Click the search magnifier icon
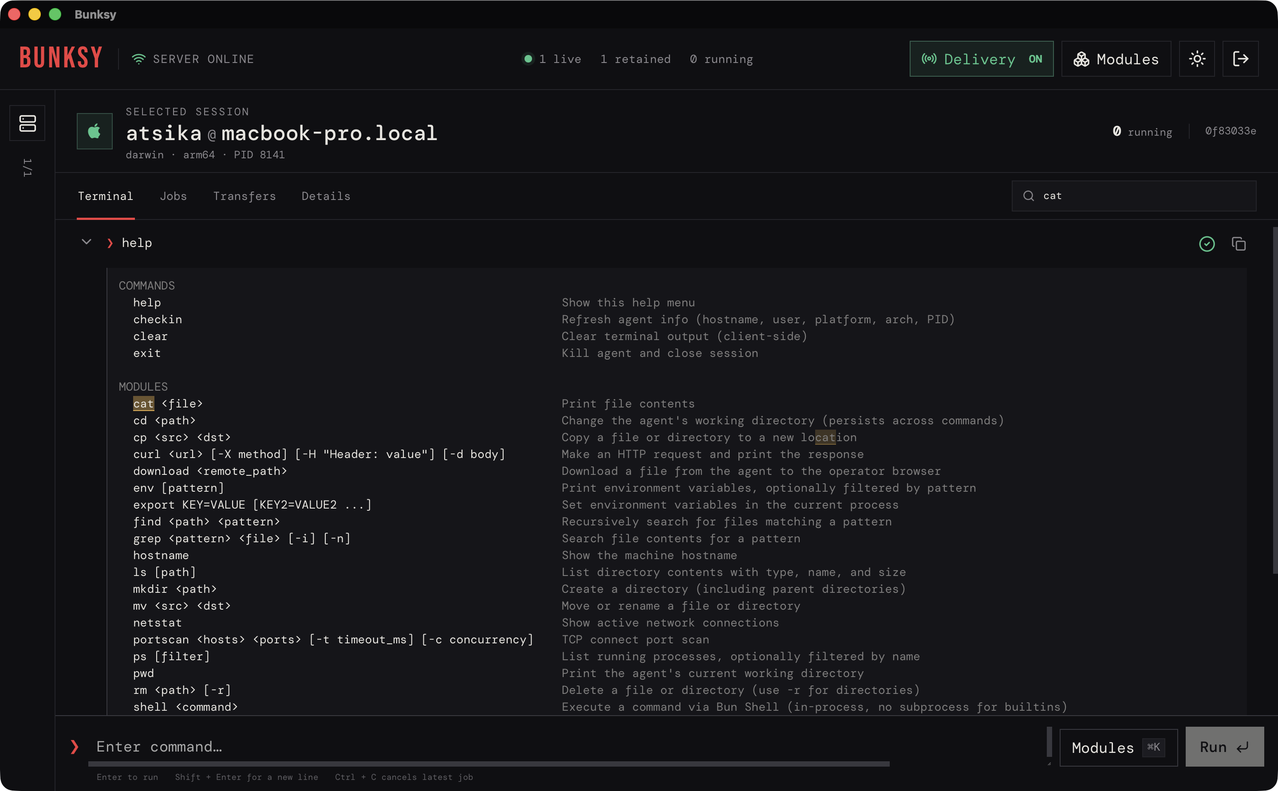1278x791 pixels. click(x=1028, y=196)
